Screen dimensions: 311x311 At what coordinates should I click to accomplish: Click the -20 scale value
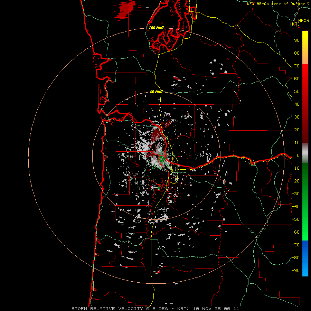click(295, 181)
